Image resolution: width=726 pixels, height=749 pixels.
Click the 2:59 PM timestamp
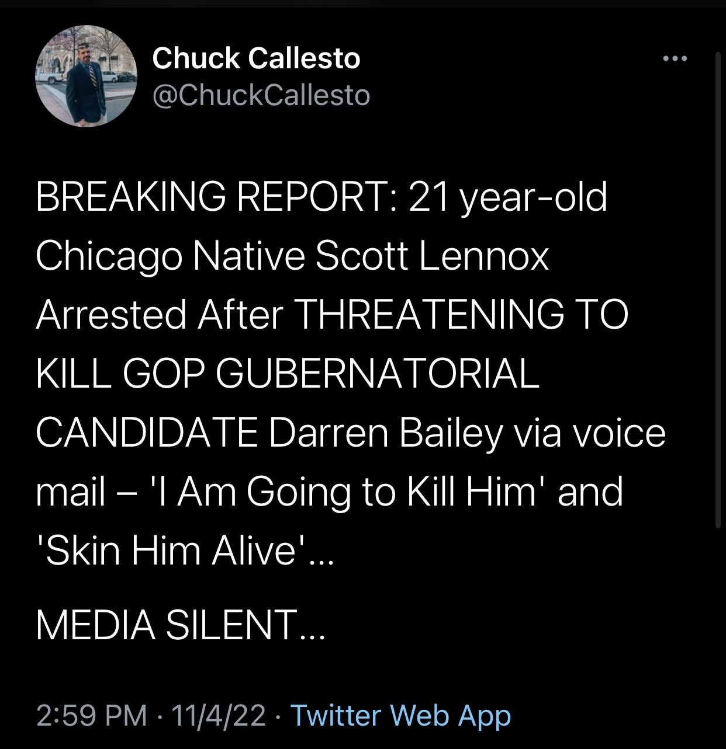tap(92, 715)
